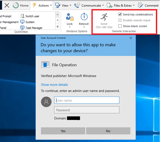The height and width of the screenshot is (142, 160).
Task: Expand the QuickSteps gallery more arrow
Action: coord(58,27)
